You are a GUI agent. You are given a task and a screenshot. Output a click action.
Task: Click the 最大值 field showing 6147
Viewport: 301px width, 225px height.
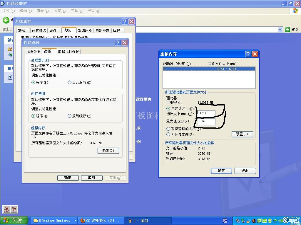point(207,122)
